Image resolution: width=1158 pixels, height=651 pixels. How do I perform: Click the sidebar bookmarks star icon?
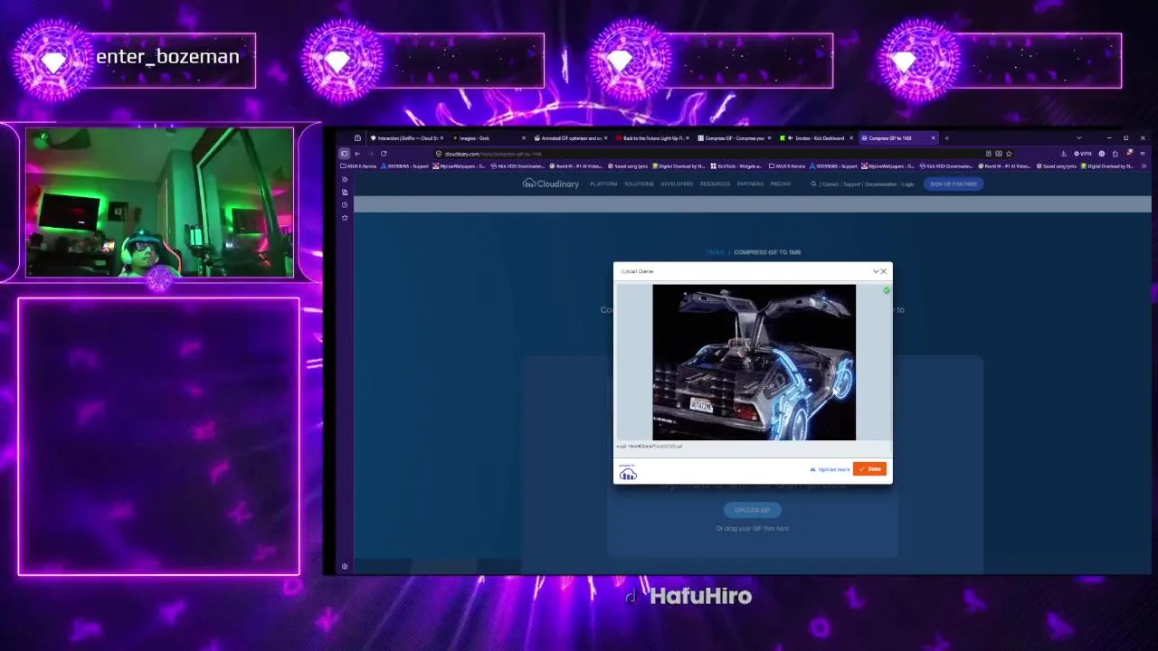345,218
